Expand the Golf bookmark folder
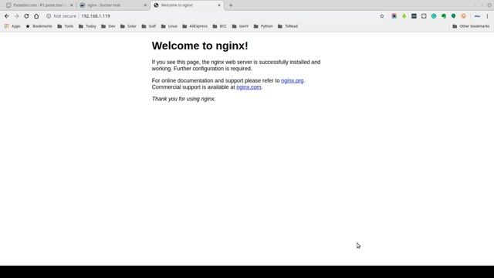 tap(149, 26)
